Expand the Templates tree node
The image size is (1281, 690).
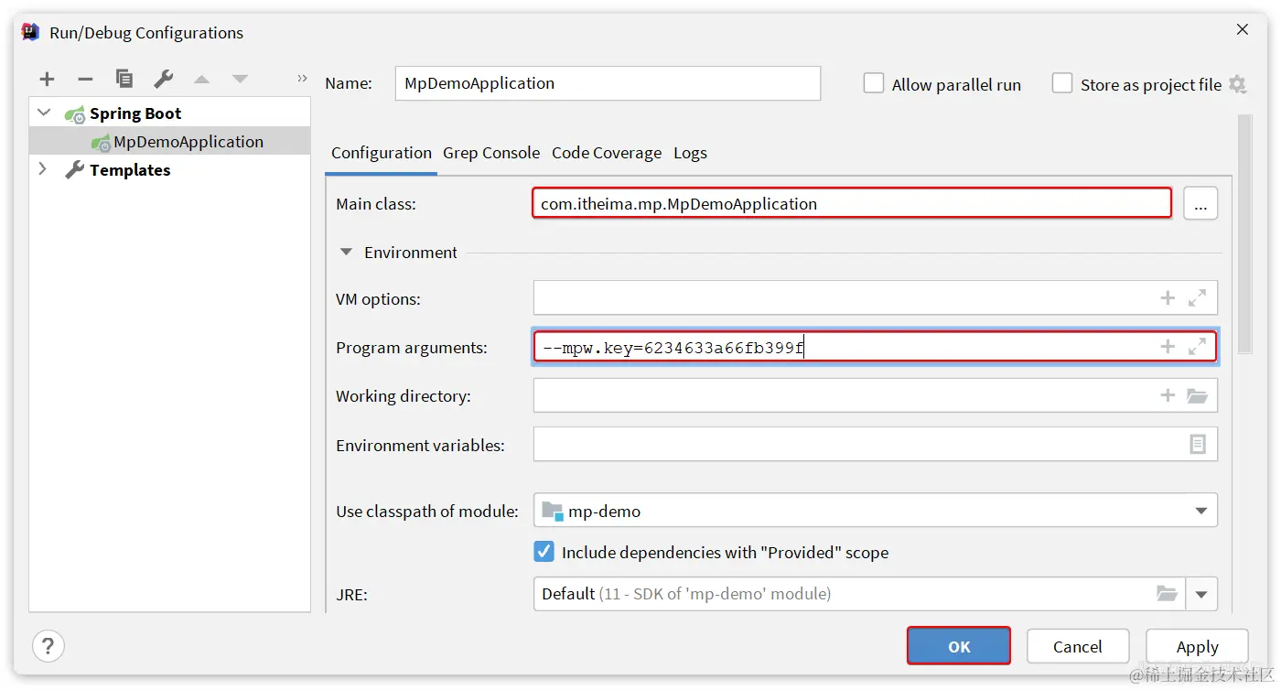[42, 169]
